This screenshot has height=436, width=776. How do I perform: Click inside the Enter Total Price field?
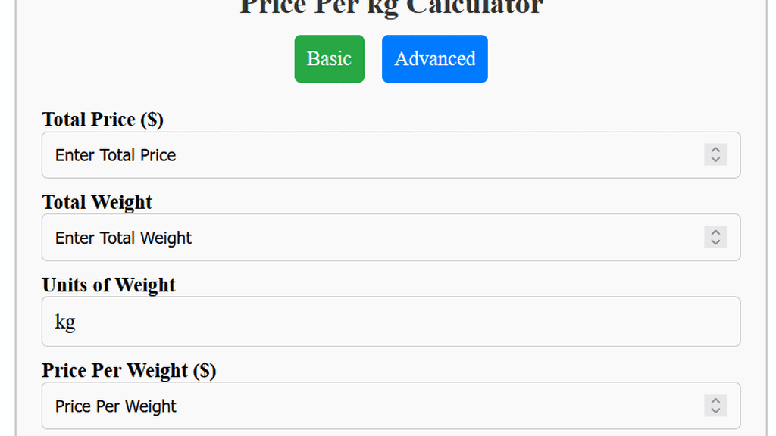coord(303,155)
